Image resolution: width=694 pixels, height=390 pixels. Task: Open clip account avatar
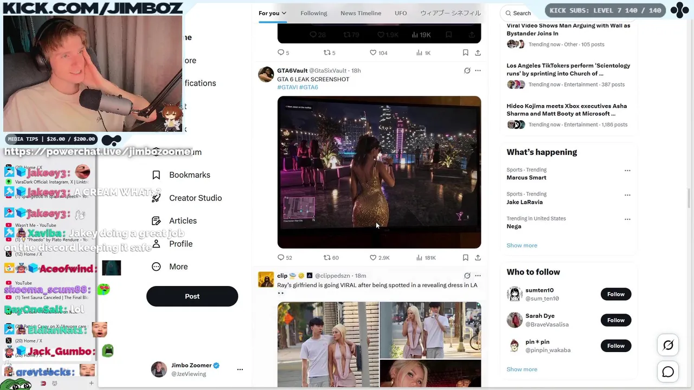pos(266,280)
